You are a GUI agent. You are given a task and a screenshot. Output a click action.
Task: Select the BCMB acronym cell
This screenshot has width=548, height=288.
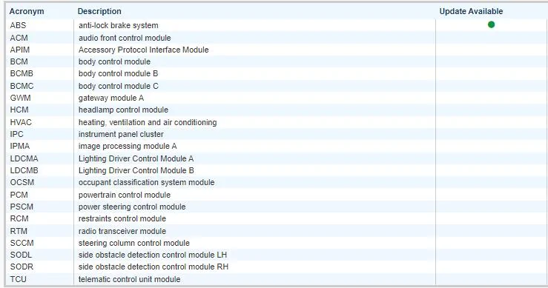22,73
